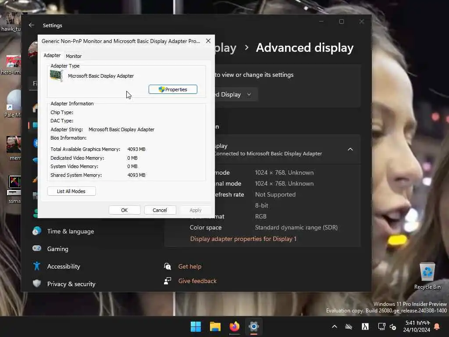Cancel the adapter properties dialog

click(x=160, y=210)
